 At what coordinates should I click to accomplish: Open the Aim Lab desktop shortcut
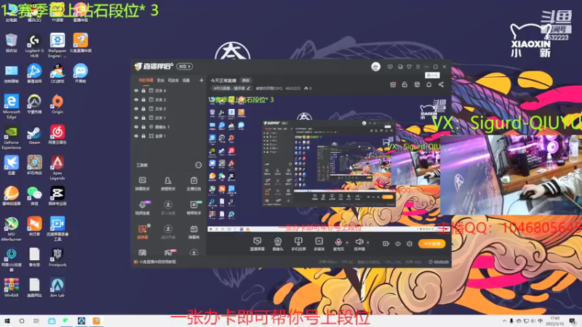pos(57,288)
